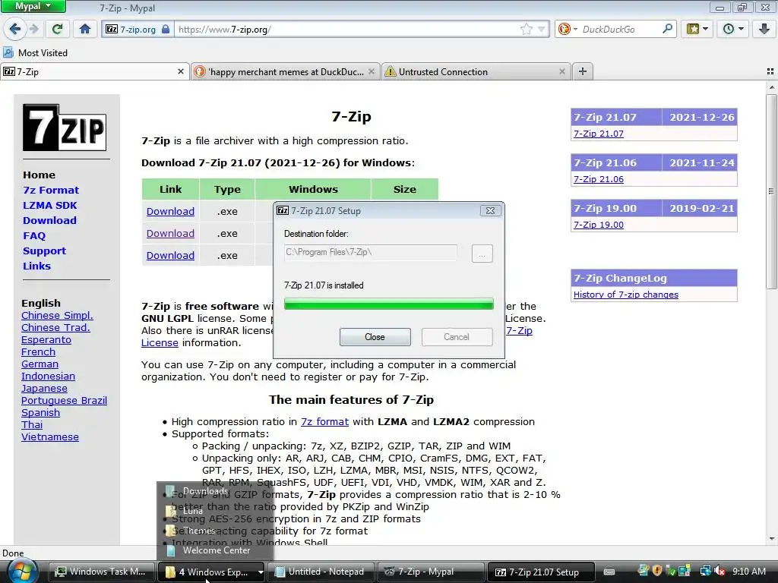Click the page vertical scrollbar thumb
The width and height of the screenshot is (778, 583).
[771, 191]
